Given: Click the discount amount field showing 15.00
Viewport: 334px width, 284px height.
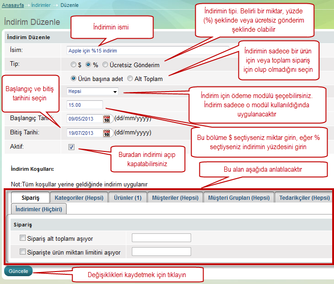Looking at the screenshot, I should [x=85, y=105].
